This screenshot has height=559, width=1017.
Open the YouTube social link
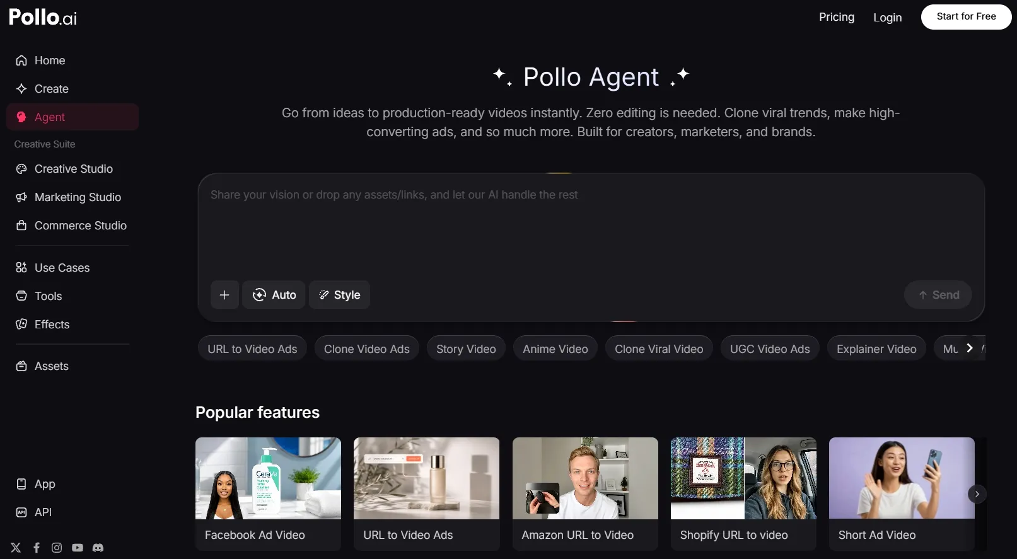tap(78, 548)
